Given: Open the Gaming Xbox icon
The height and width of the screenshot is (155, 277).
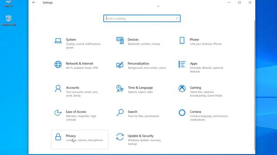Looking at the screenshot, I should 182,89.
